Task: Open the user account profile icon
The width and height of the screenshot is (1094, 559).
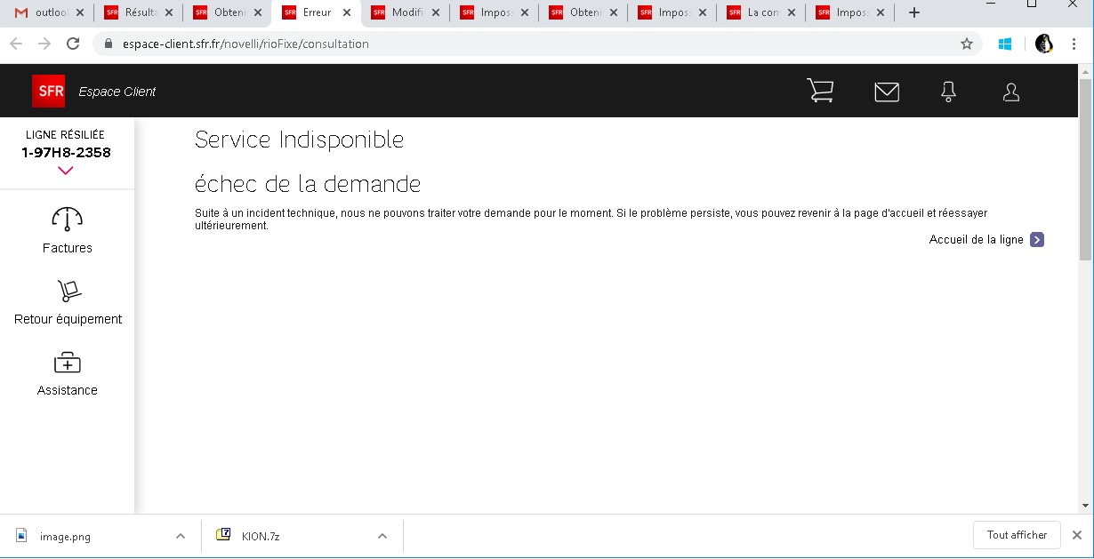Action: [x=1010, y=92]
